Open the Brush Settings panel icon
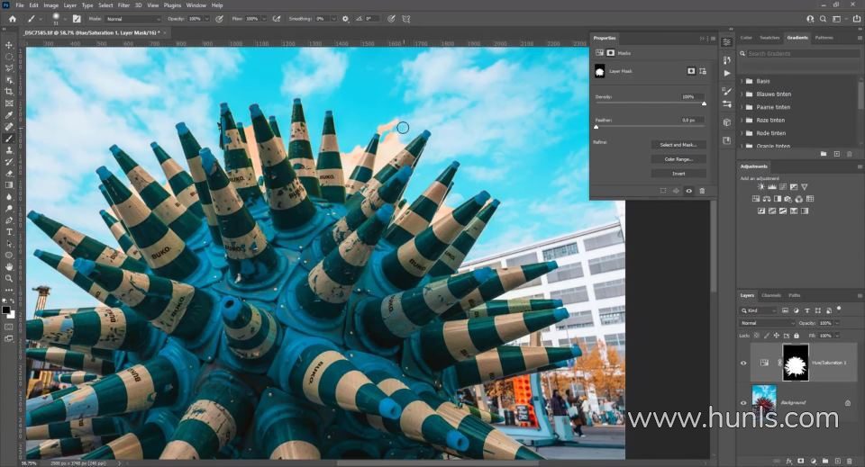This screenshot has width=865, height=467. pyautogui.click(x=77, y=19)
